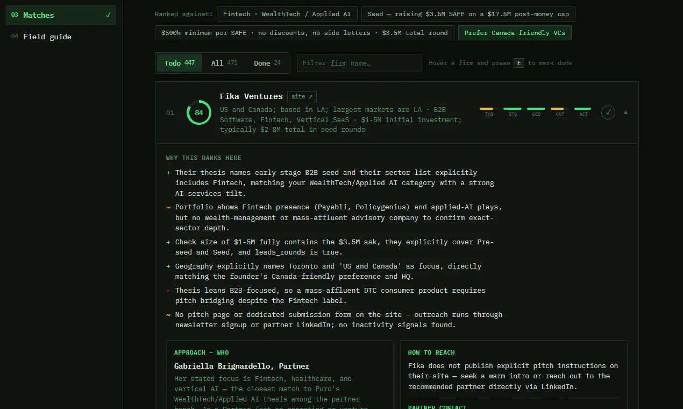Collapse the Fika Ventures card using the triangle

click(x=625, y=112)
